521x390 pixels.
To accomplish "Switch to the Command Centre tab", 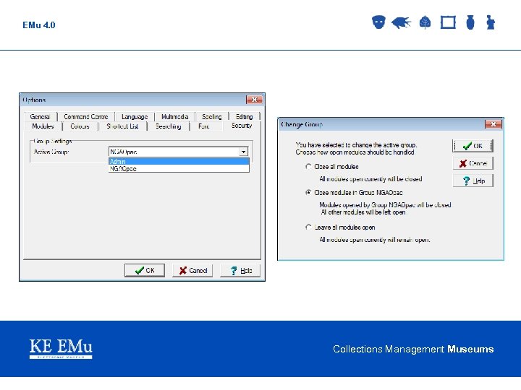I will 85,117.
